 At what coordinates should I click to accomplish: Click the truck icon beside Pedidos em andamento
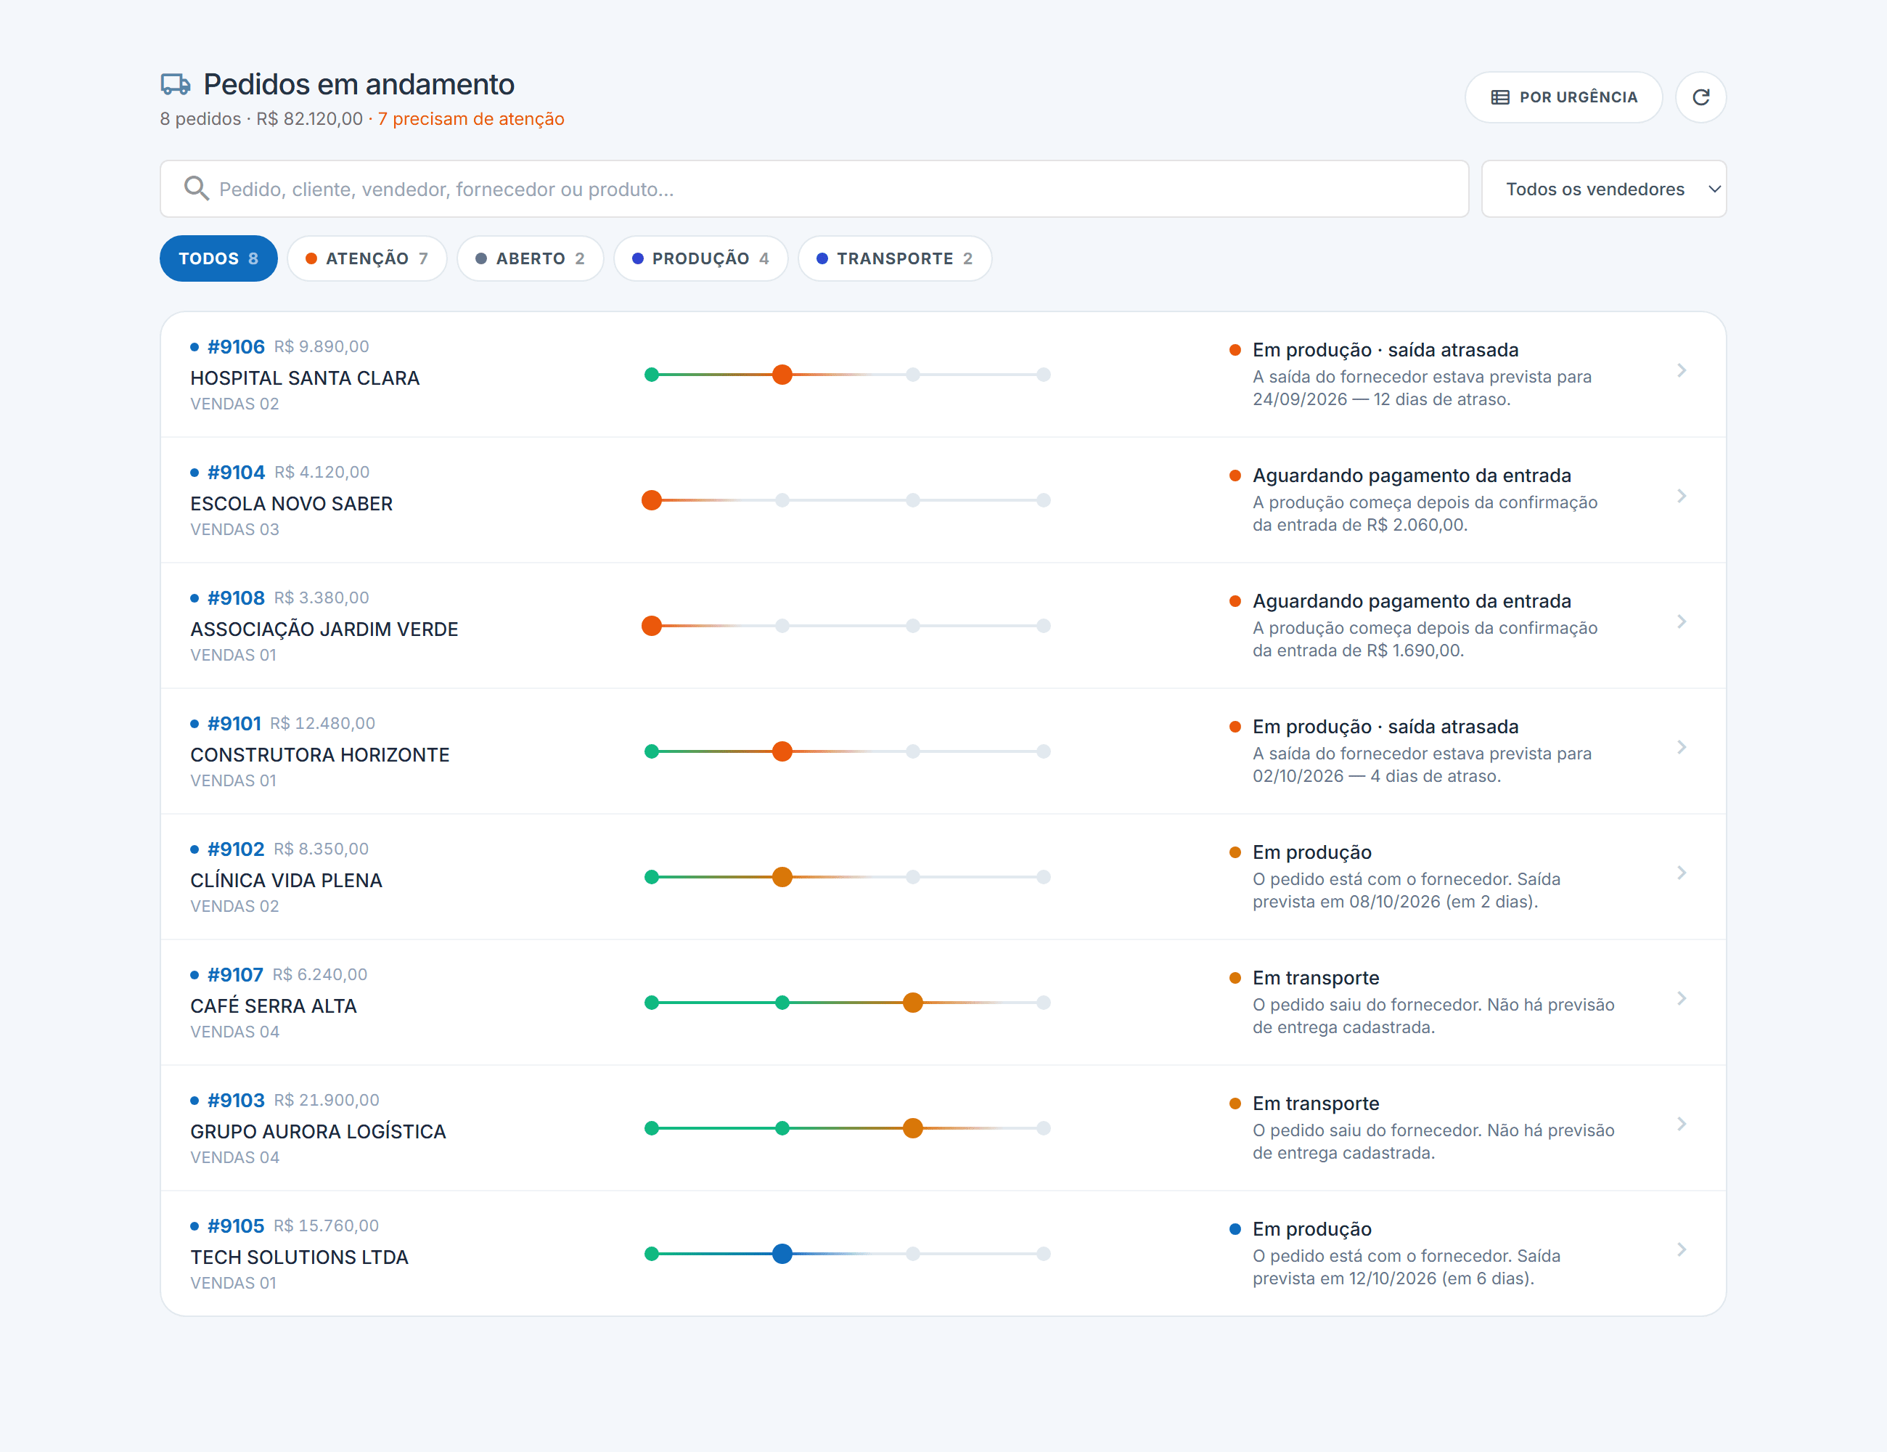tap(176, 83)
